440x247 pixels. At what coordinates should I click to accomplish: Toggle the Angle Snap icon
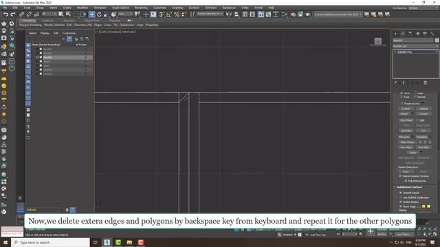tap(169, 14)
